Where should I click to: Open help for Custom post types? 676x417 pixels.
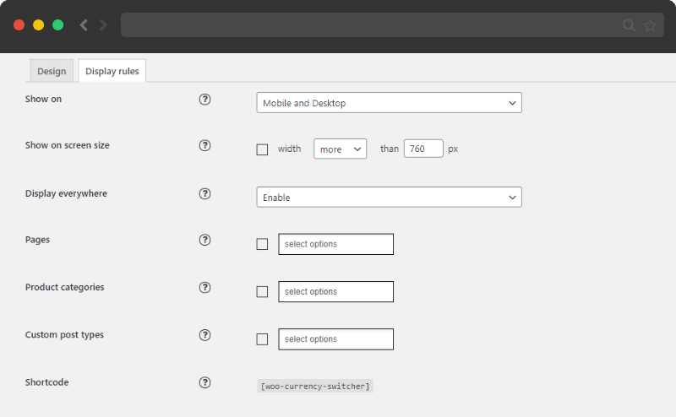click(x=204, y=335)
